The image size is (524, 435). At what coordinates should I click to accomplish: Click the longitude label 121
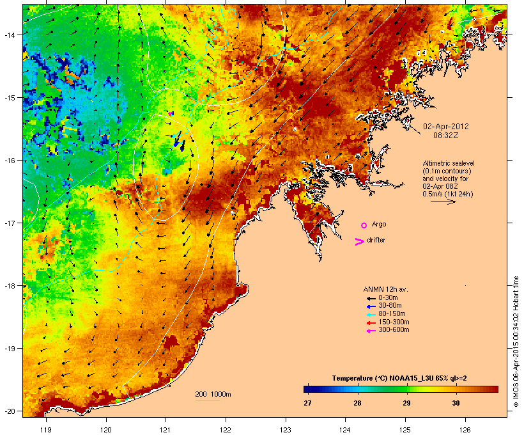[x=166, y=430]
